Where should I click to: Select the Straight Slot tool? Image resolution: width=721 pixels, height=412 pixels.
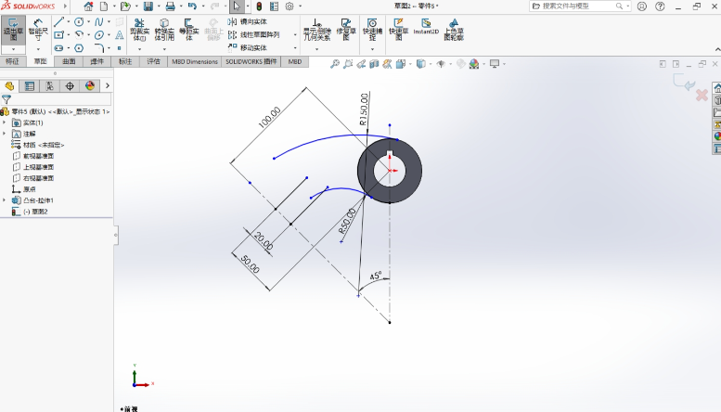click(x=58, y=48)
